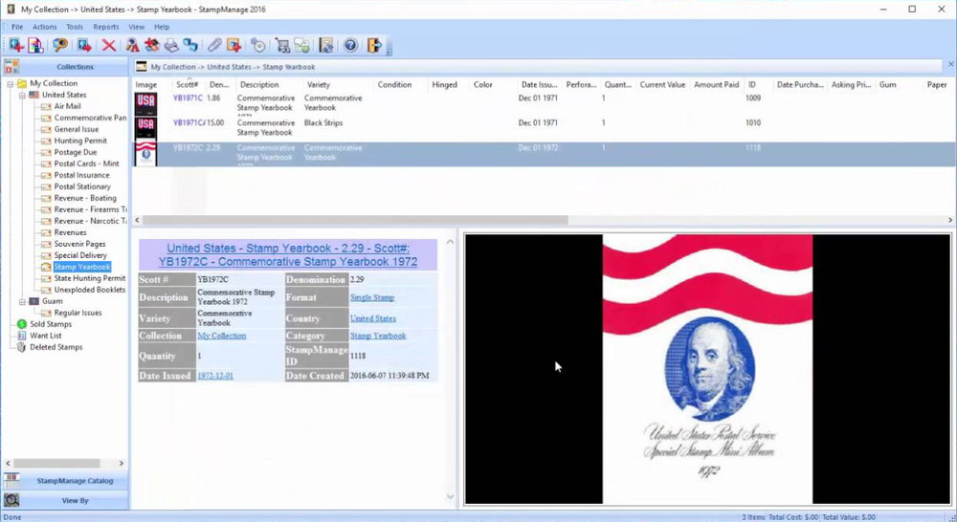
Task: Click the Franklin 1972 yearbook preview image
Action: 707,370
